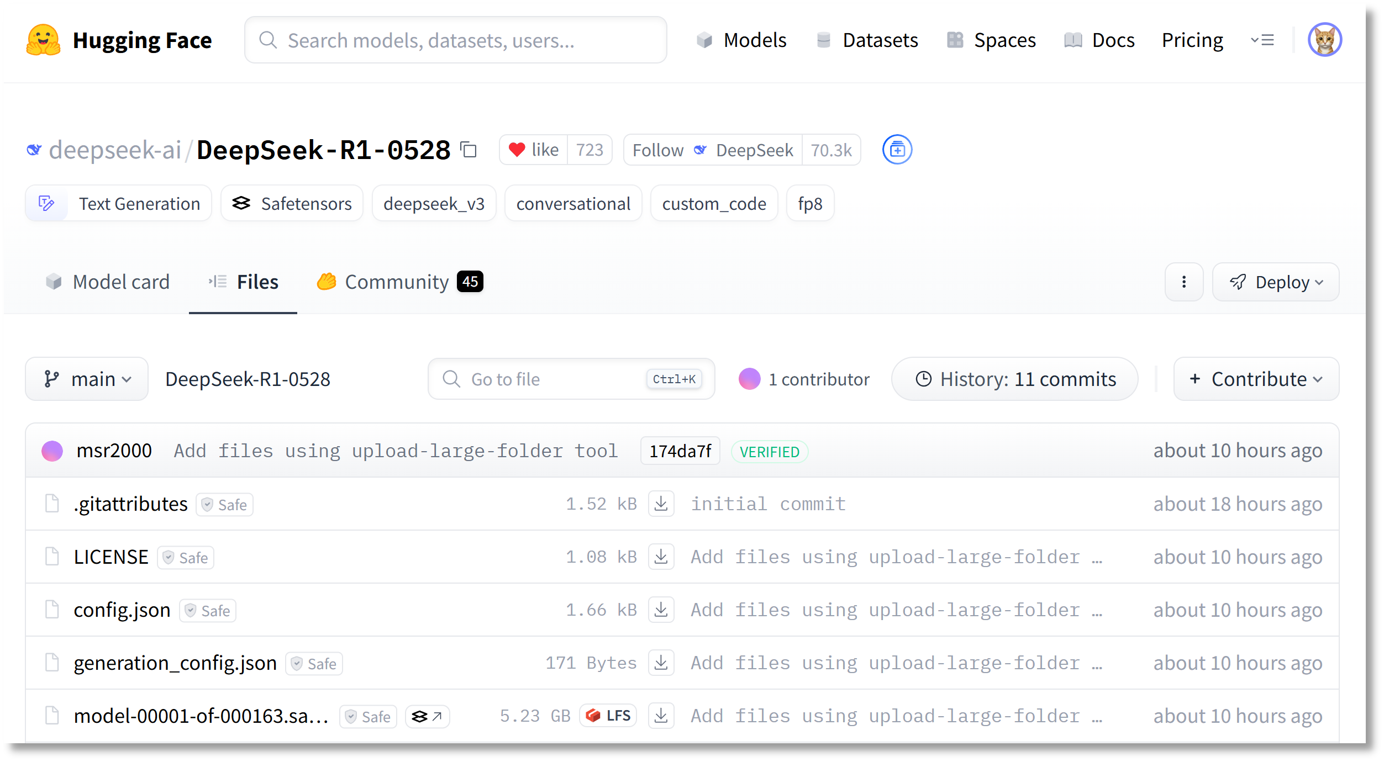Open the main branch selector
1384x762 pixels.
pyautogui.click(x=87, y=379)
